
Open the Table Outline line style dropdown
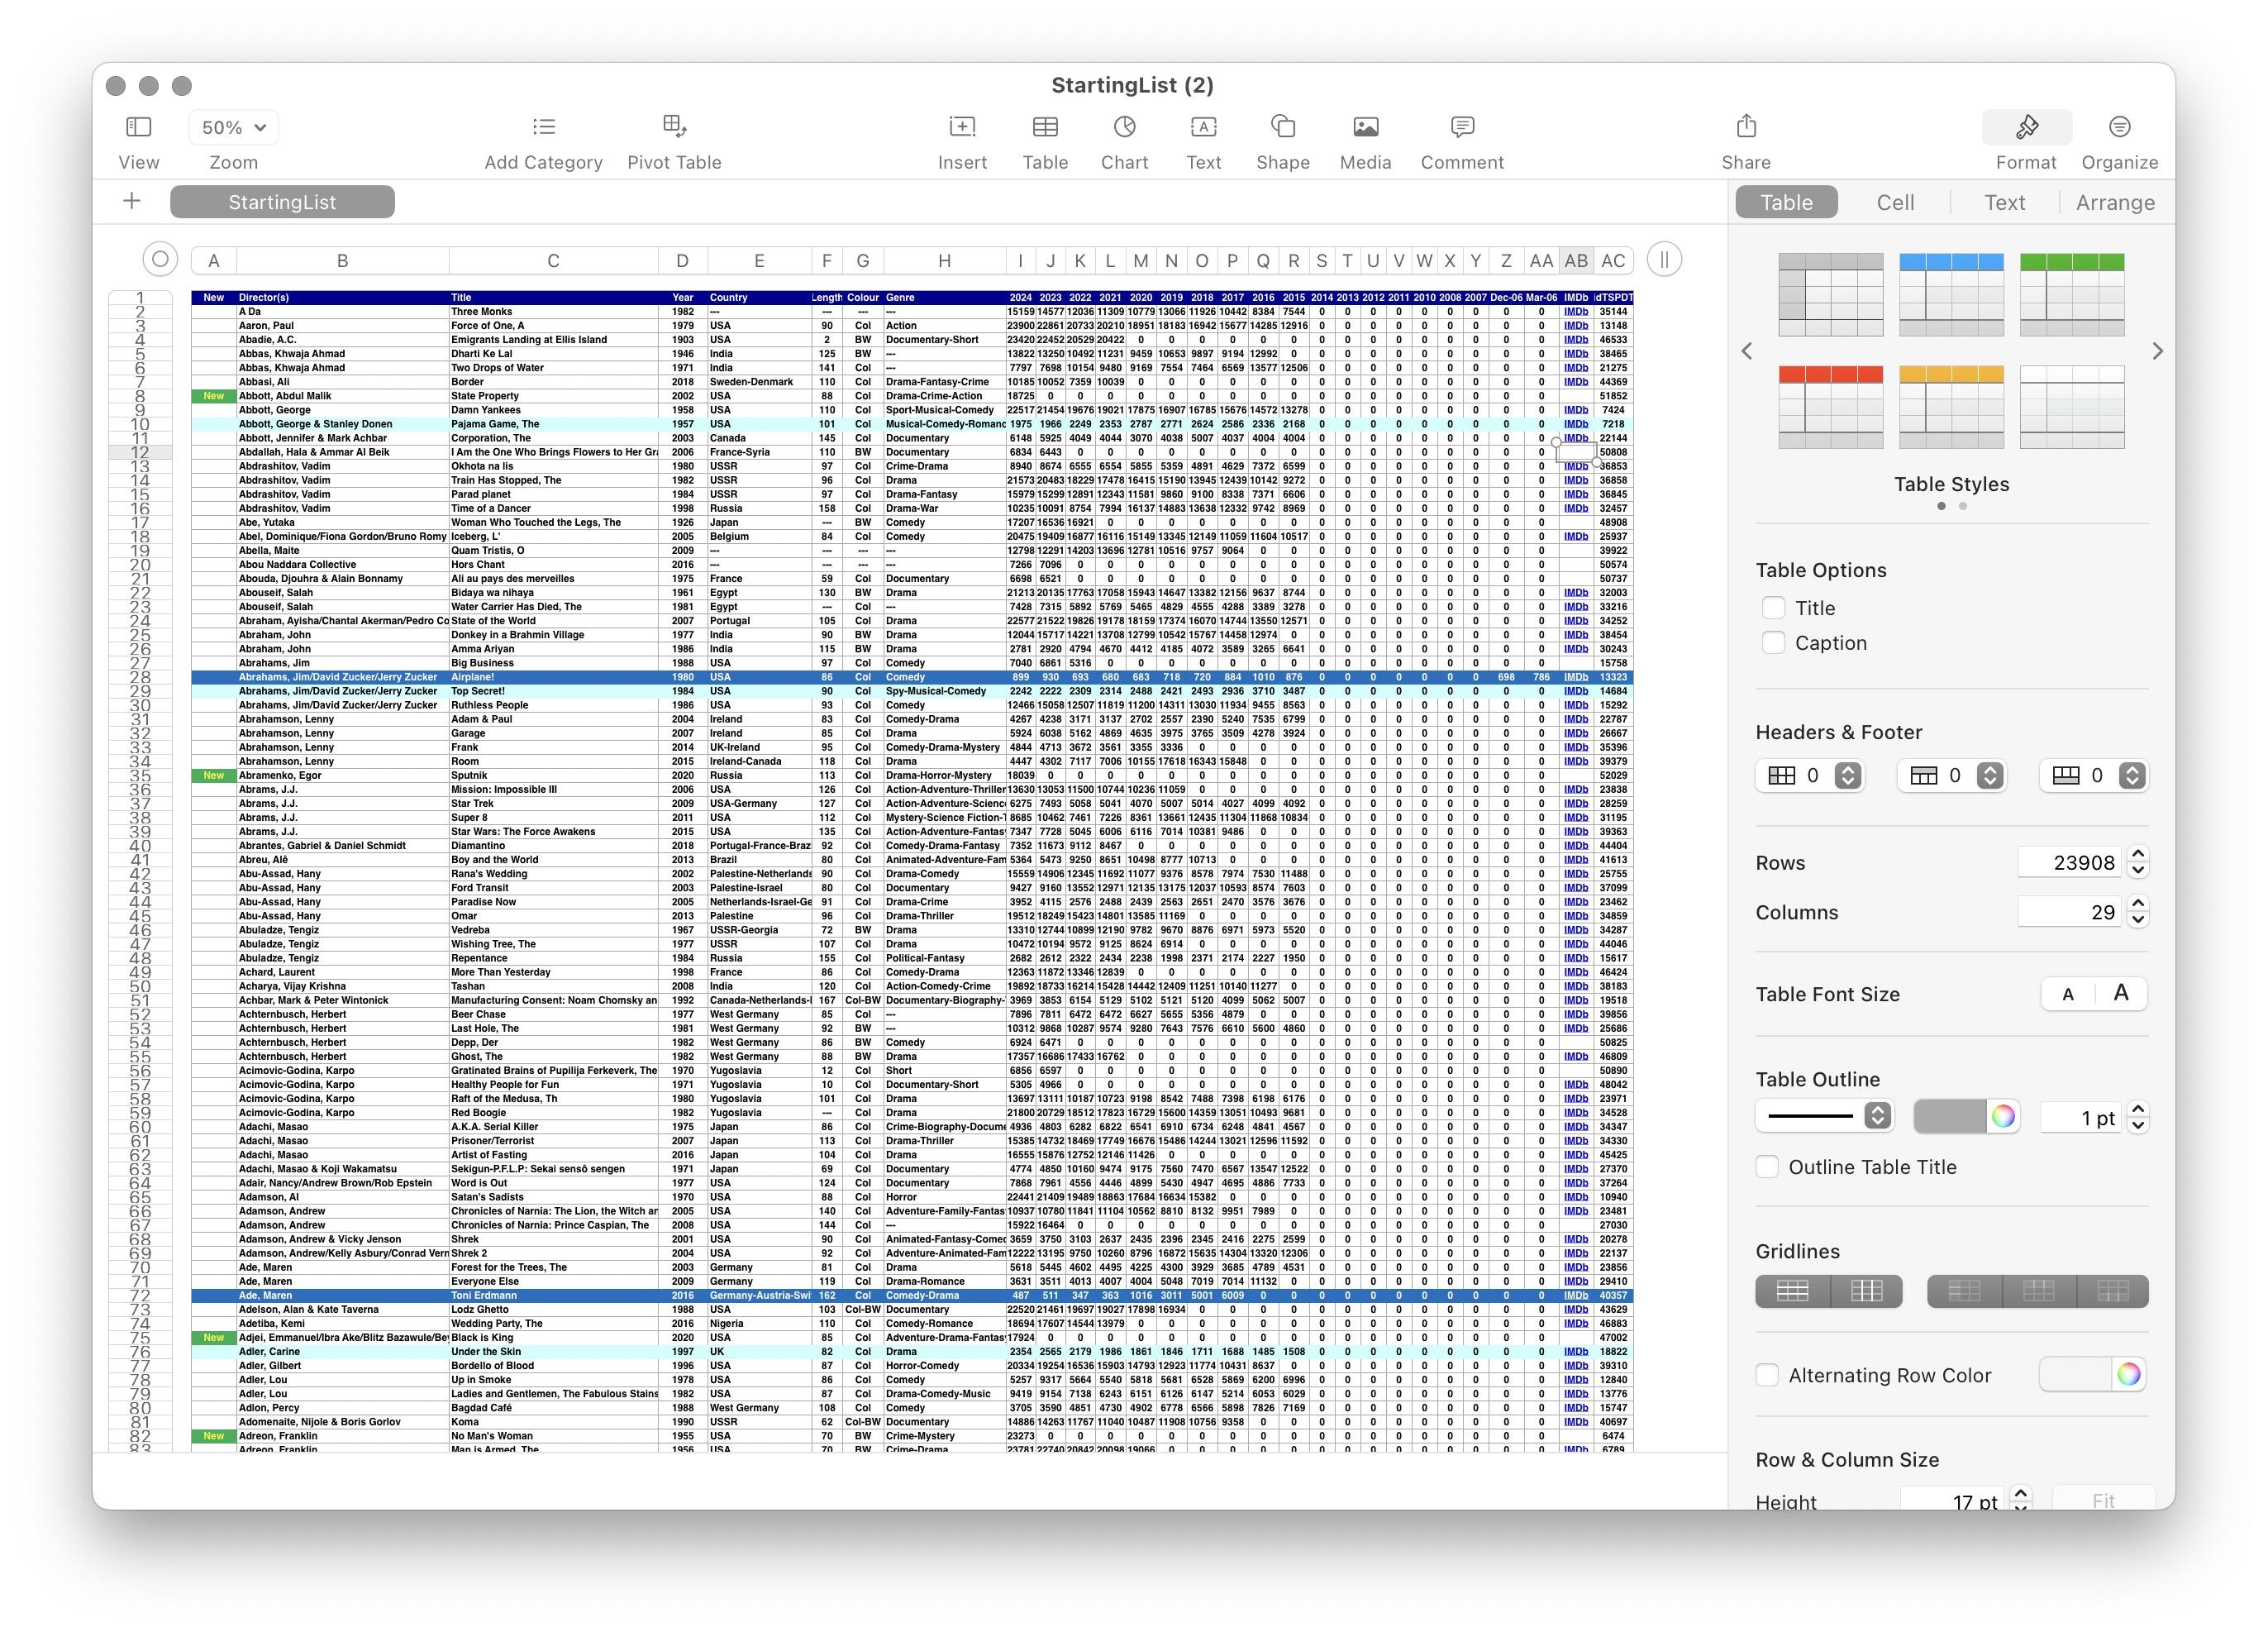(x=1877, y=1116)
